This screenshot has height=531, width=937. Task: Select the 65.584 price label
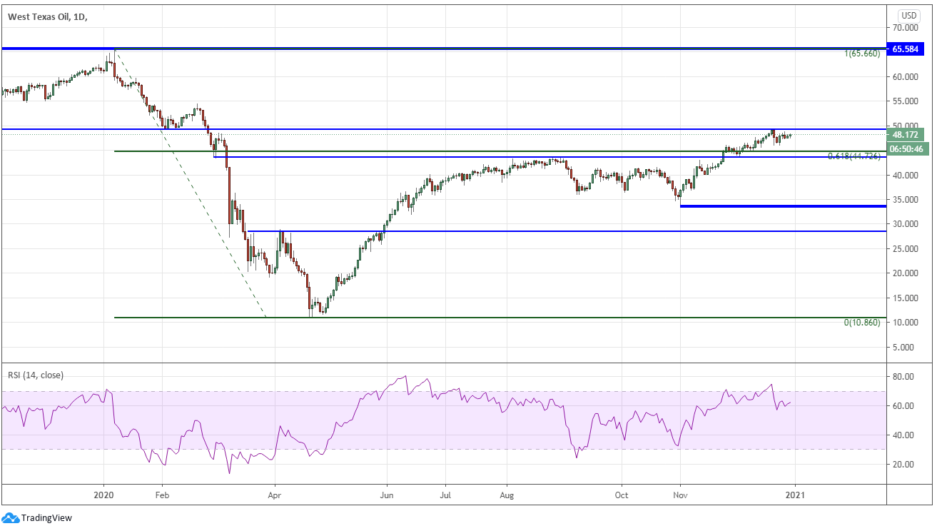click(905, 49)
